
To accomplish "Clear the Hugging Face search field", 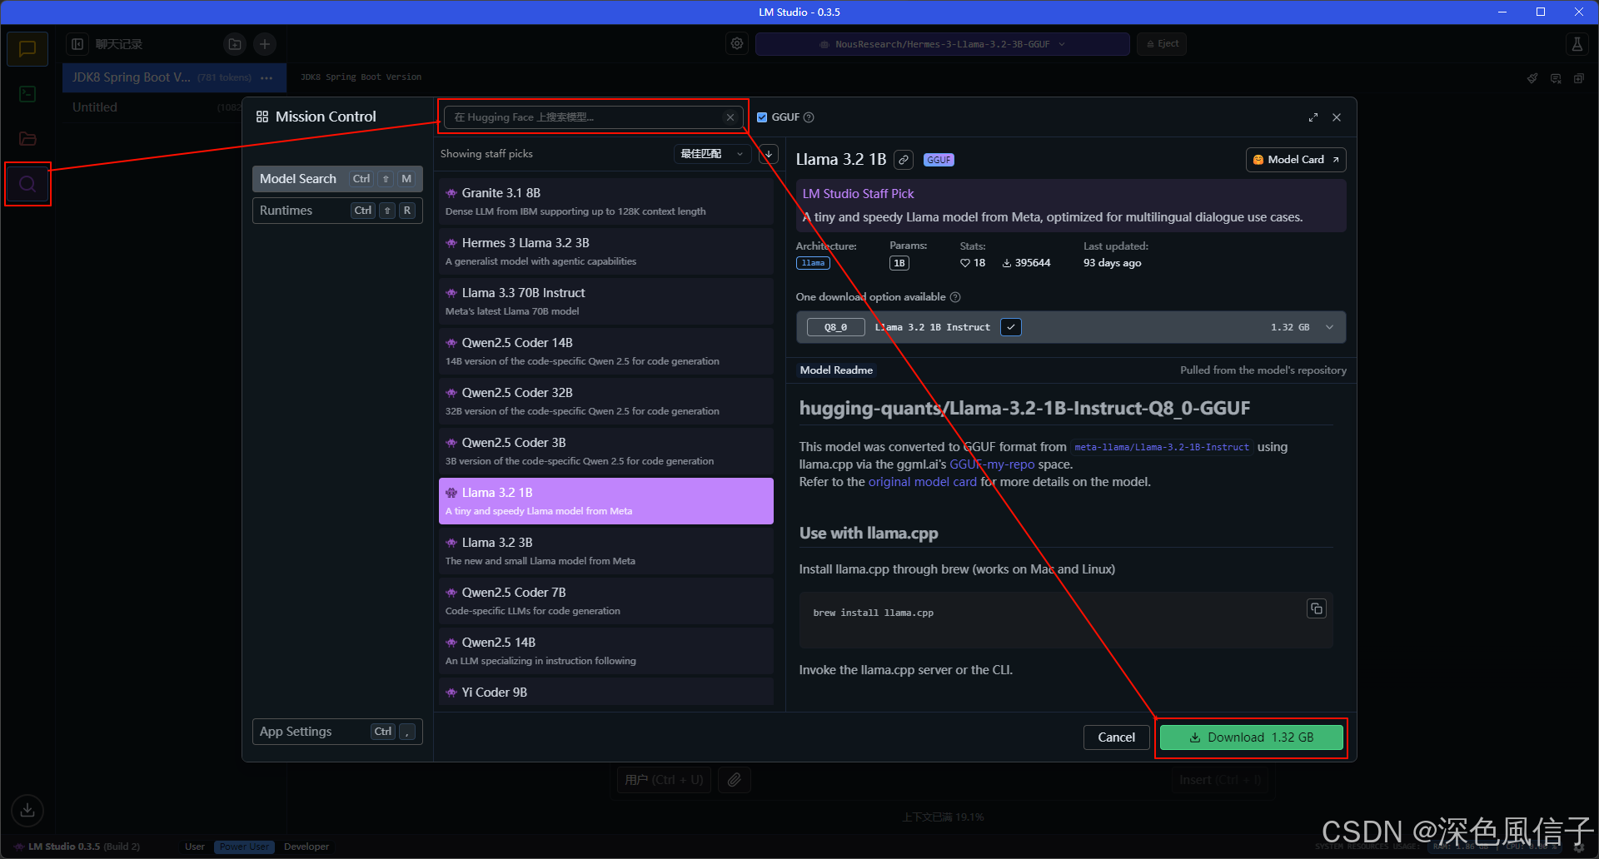I will 730,117.
